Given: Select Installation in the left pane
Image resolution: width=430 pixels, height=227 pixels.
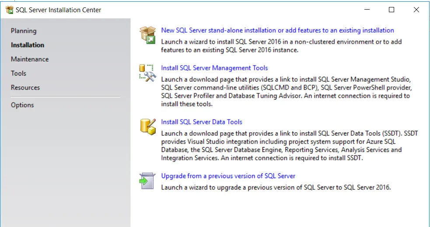Looking at the screenshot, I should click(28, 45).
